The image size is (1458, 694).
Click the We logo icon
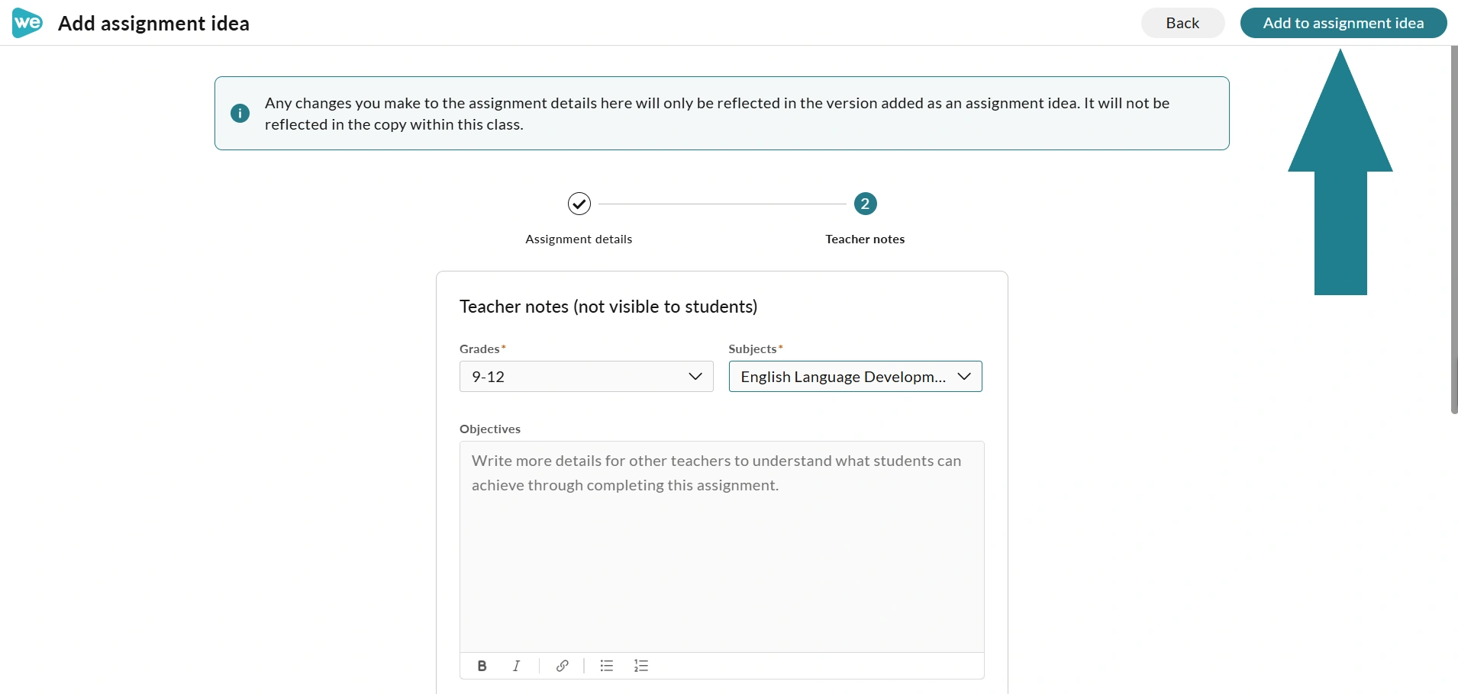(x=27, y=23)
